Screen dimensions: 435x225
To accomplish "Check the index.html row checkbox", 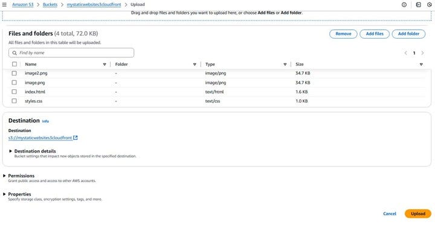I will click(14, 92).
